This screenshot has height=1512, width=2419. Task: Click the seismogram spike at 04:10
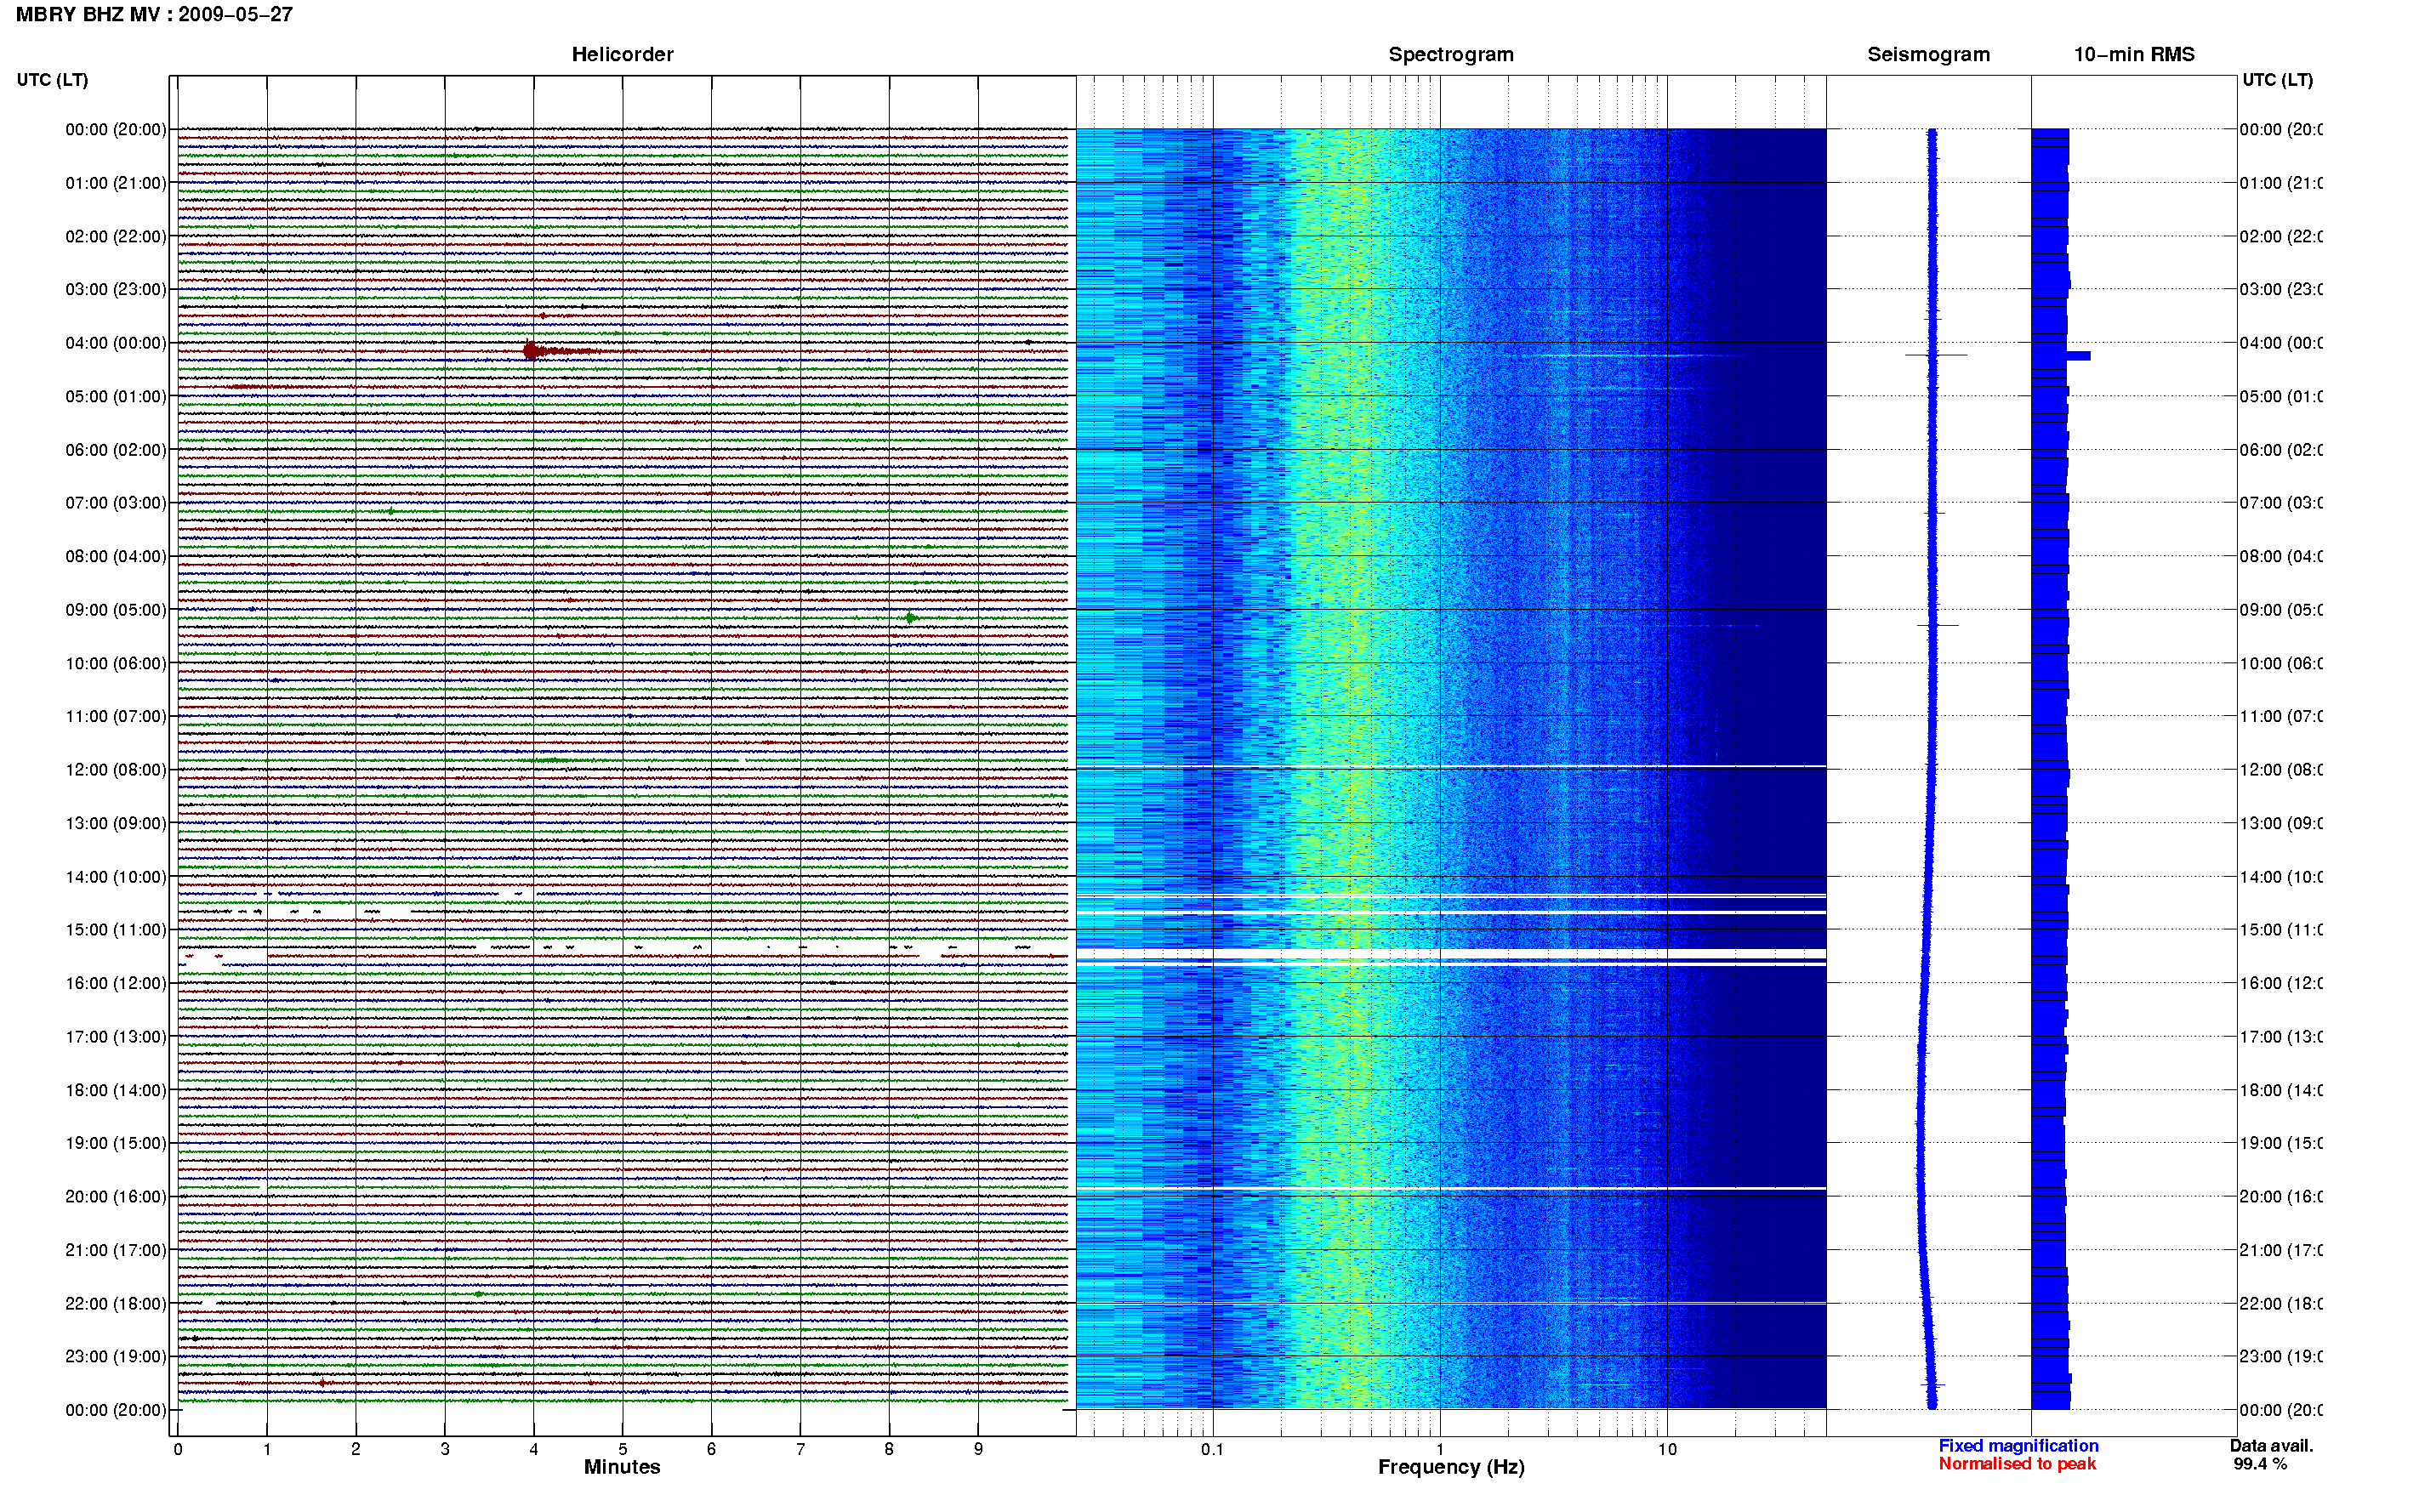(1935, 355)
